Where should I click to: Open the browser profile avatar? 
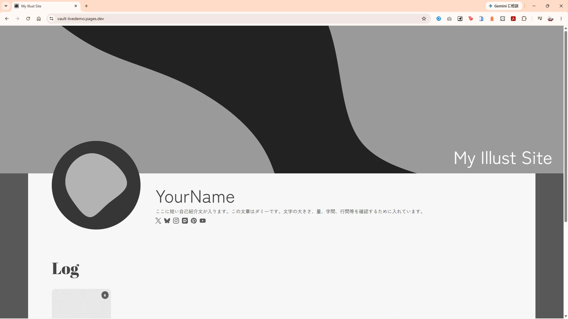click(x=551, y=19)
